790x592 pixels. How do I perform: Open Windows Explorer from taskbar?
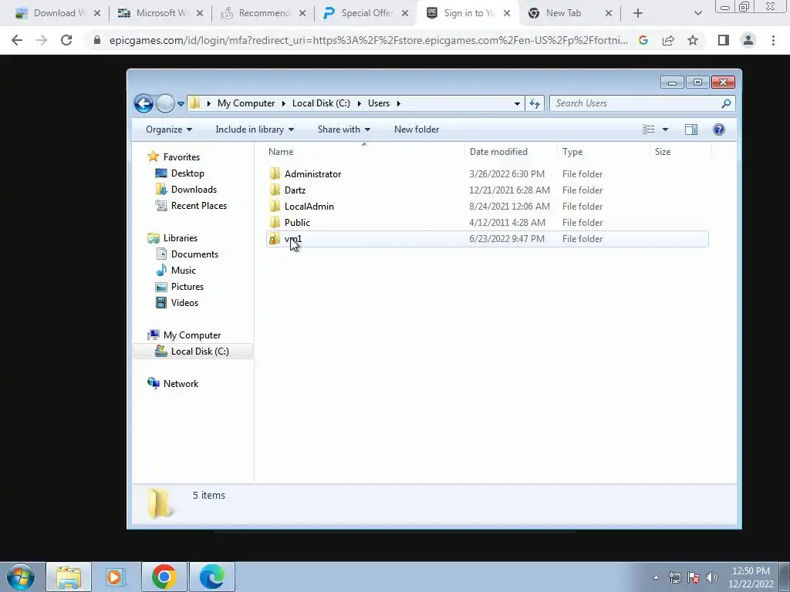(x=69, y=577)
